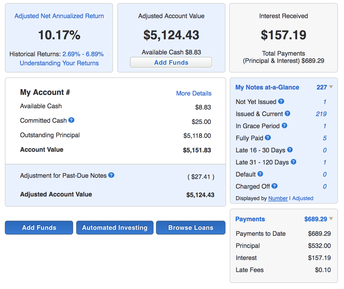
Task: Click Interest Received amount $157.19 headline
Action: click(284, 35)
